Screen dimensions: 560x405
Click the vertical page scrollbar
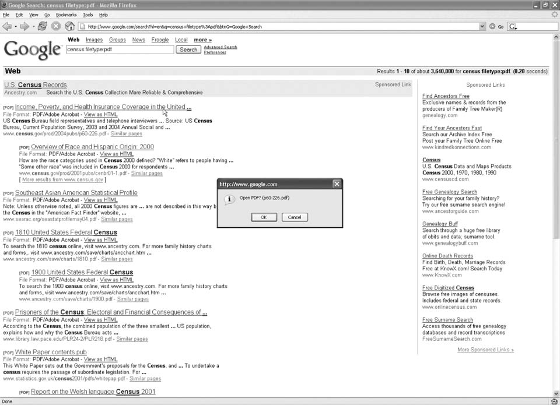point(555,175)
